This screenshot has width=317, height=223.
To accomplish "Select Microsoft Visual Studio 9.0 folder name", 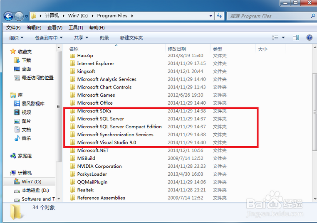I will 106,142.
